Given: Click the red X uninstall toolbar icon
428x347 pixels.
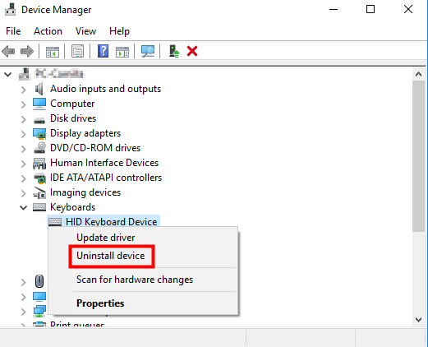Looking at the screenshot, I should [192, 51].
